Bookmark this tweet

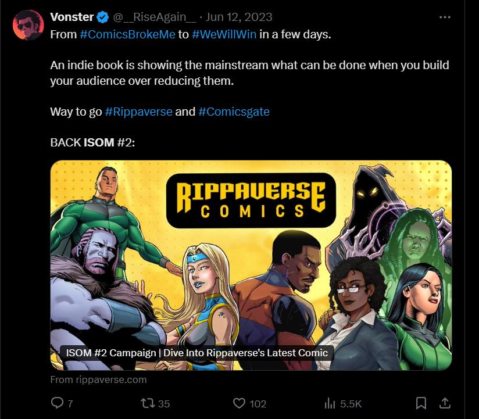(421, 403)
